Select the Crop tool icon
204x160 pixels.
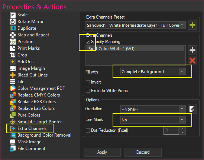point(13,55)
